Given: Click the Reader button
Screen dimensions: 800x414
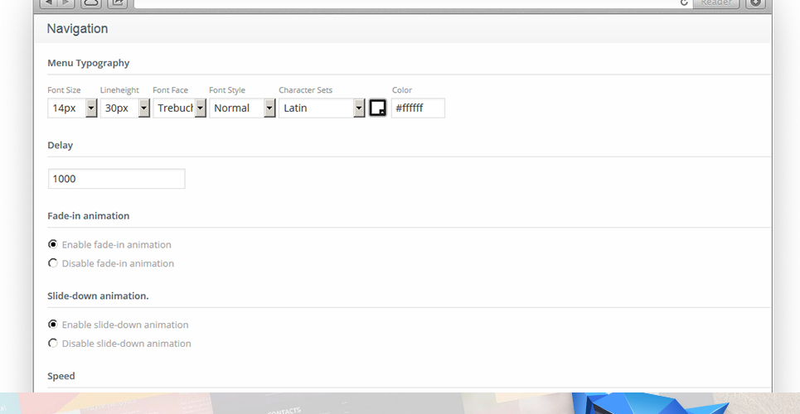Looking at the screenshot, I should pos(715,2).
